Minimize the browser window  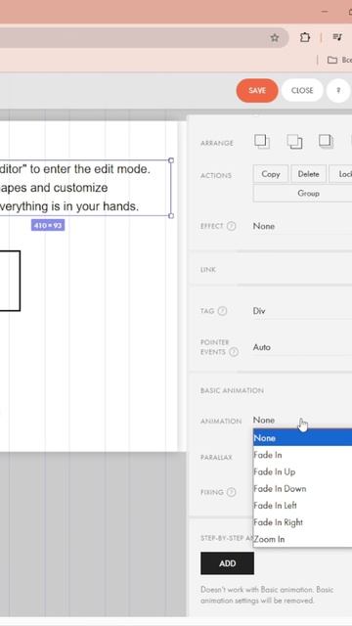tap(325, 12)
